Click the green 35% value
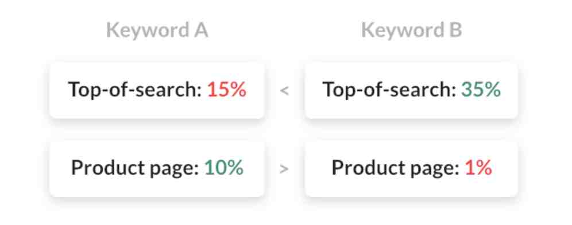The height and width of the screenshot is (225, 572). [x=481, y=89]
